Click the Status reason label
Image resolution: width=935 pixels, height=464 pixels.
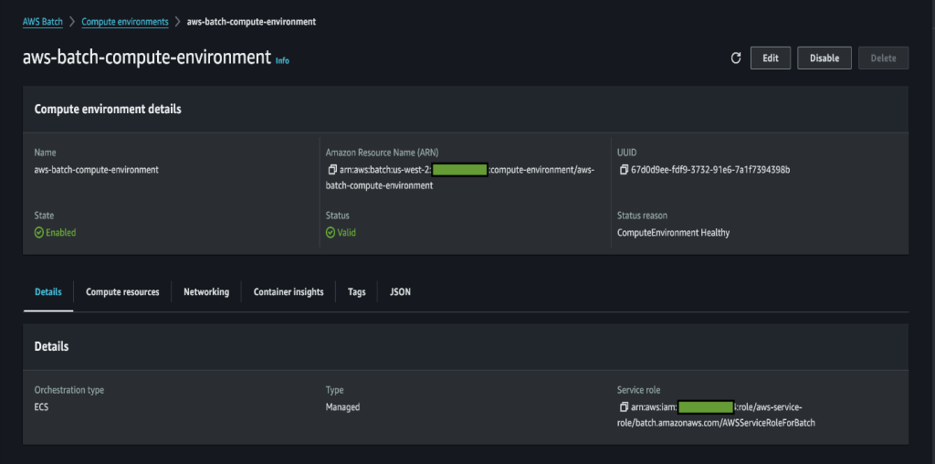coord(642,216)
